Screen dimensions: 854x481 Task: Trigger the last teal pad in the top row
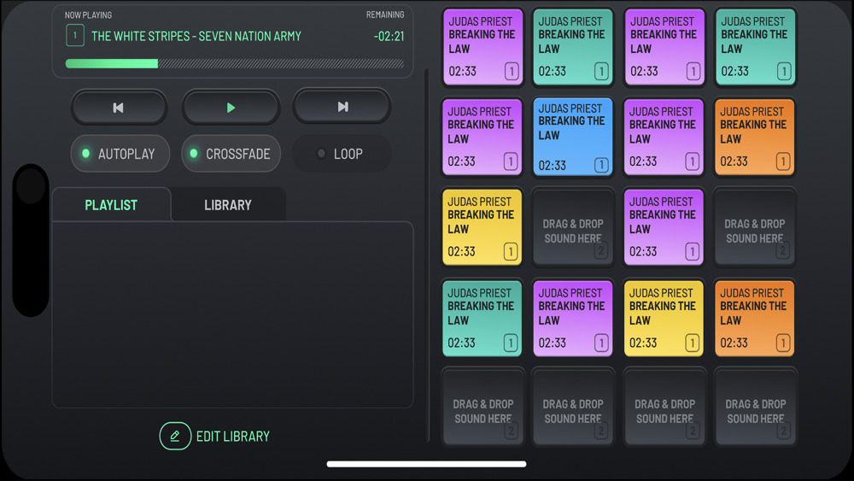(x=756, y=47)
